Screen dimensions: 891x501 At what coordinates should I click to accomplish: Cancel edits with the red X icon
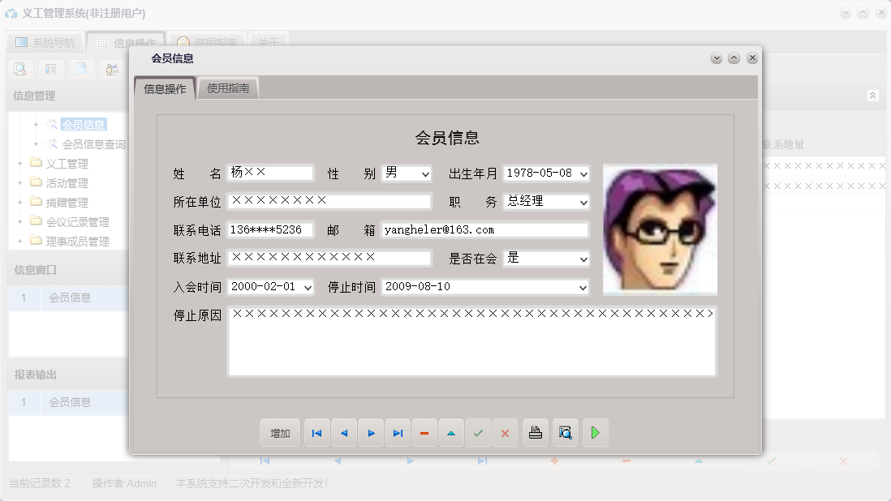[x=504, y=432]
